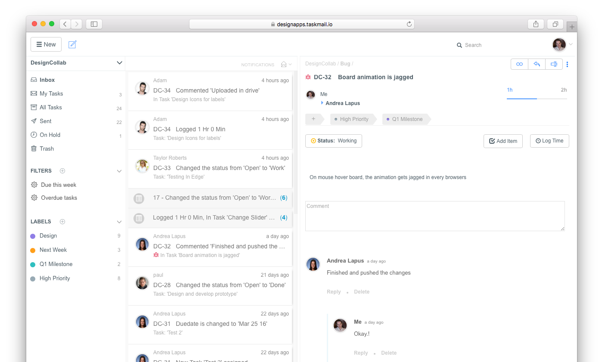608x362 pixels.
Task: Open the three-dot more options menu
Action: click(567, 64)
